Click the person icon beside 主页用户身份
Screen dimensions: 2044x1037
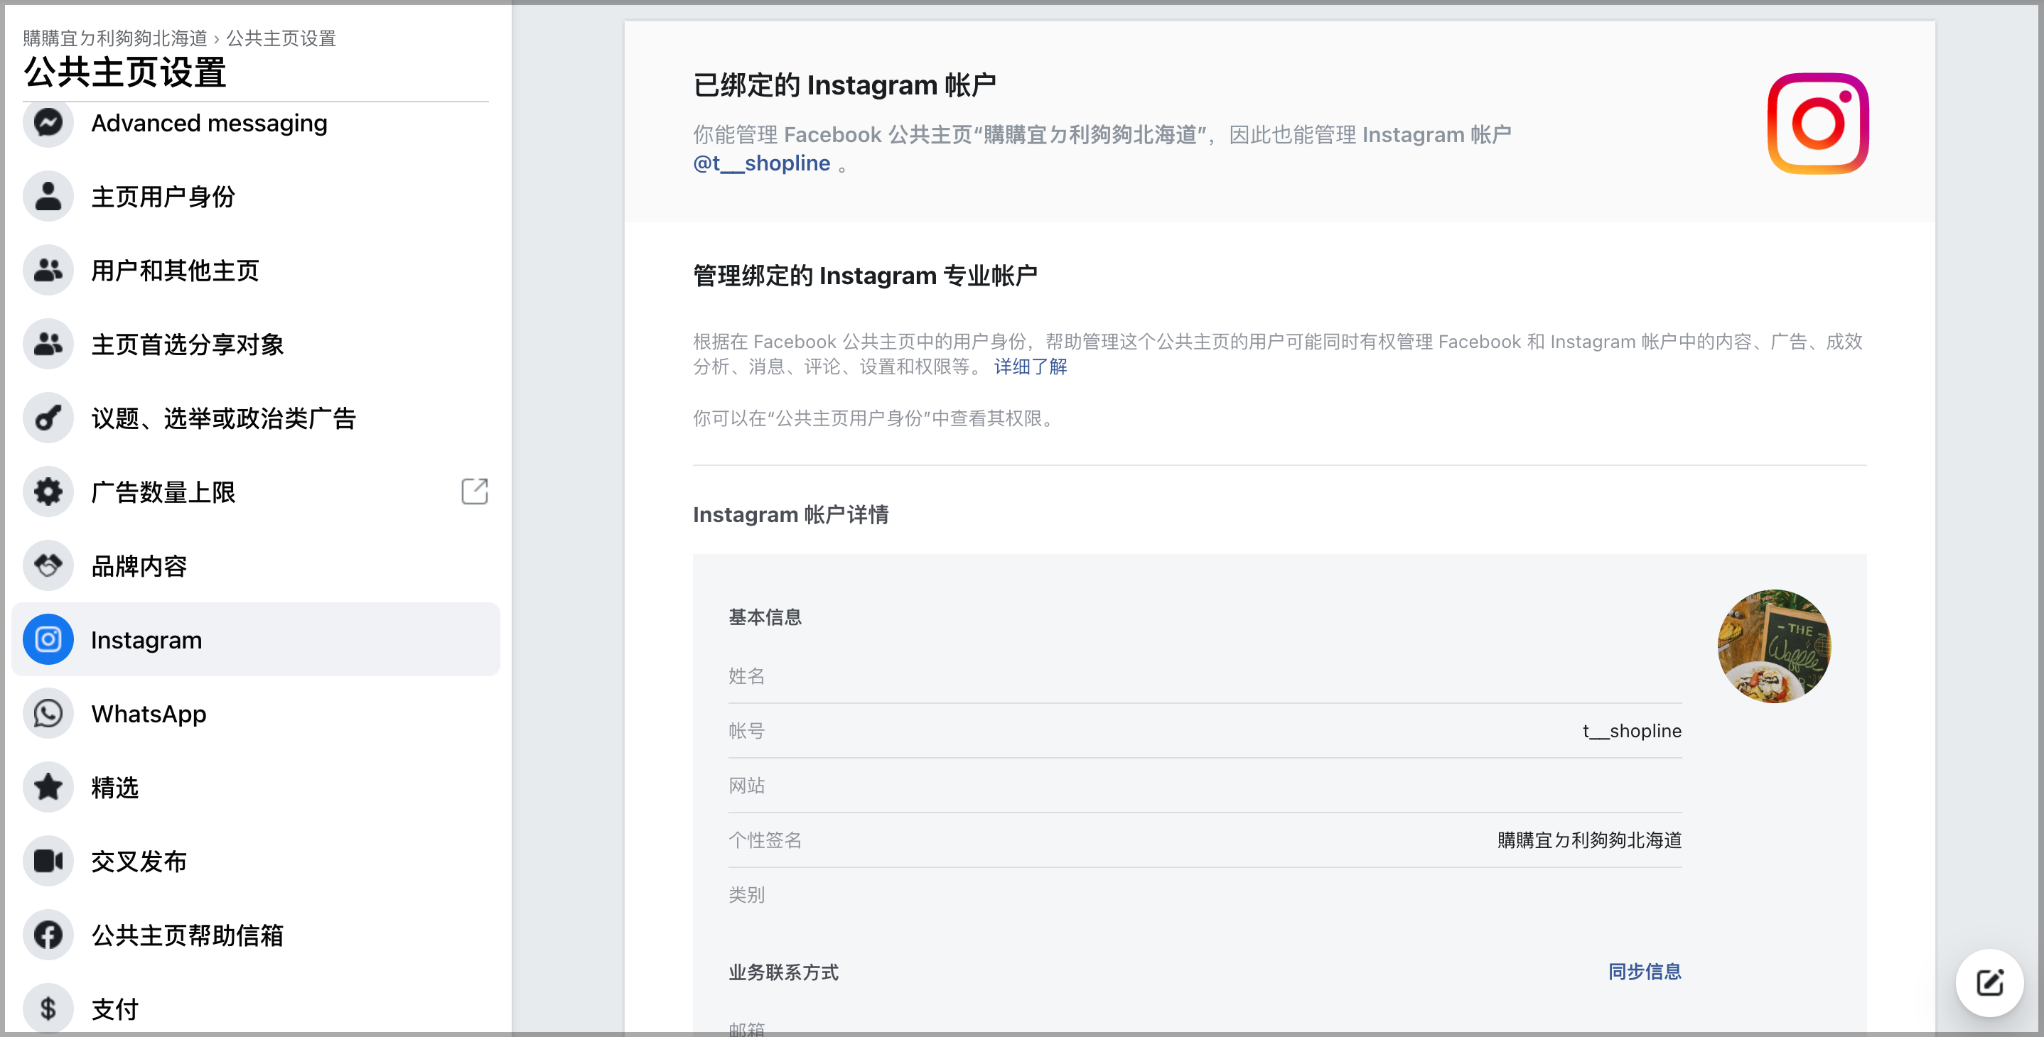tap(48, 196)
